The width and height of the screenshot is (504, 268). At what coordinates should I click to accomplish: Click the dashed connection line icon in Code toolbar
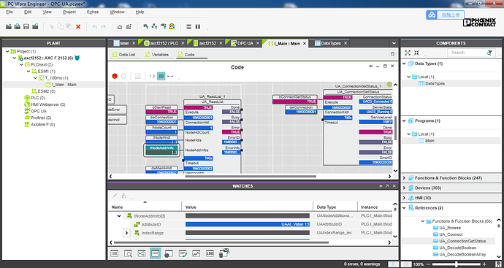click(170, 76)
